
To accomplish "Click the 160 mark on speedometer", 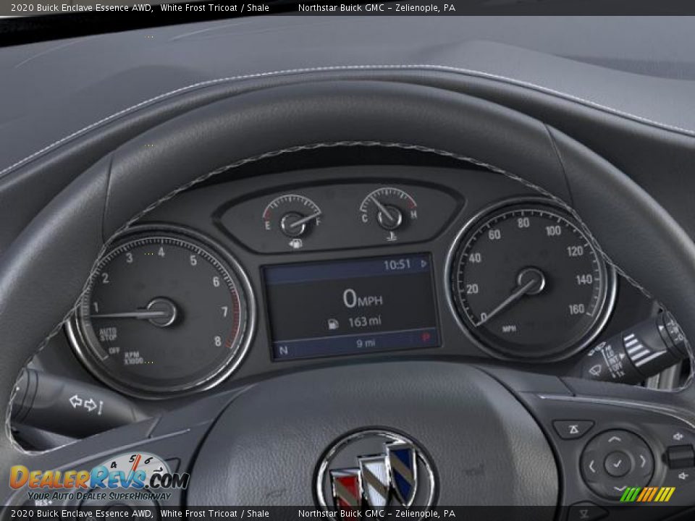I will (x=577, y=309).
